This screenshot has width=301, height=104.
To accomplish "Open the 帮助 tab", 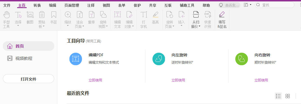I will pyautogui.click(x=206, y=6).
